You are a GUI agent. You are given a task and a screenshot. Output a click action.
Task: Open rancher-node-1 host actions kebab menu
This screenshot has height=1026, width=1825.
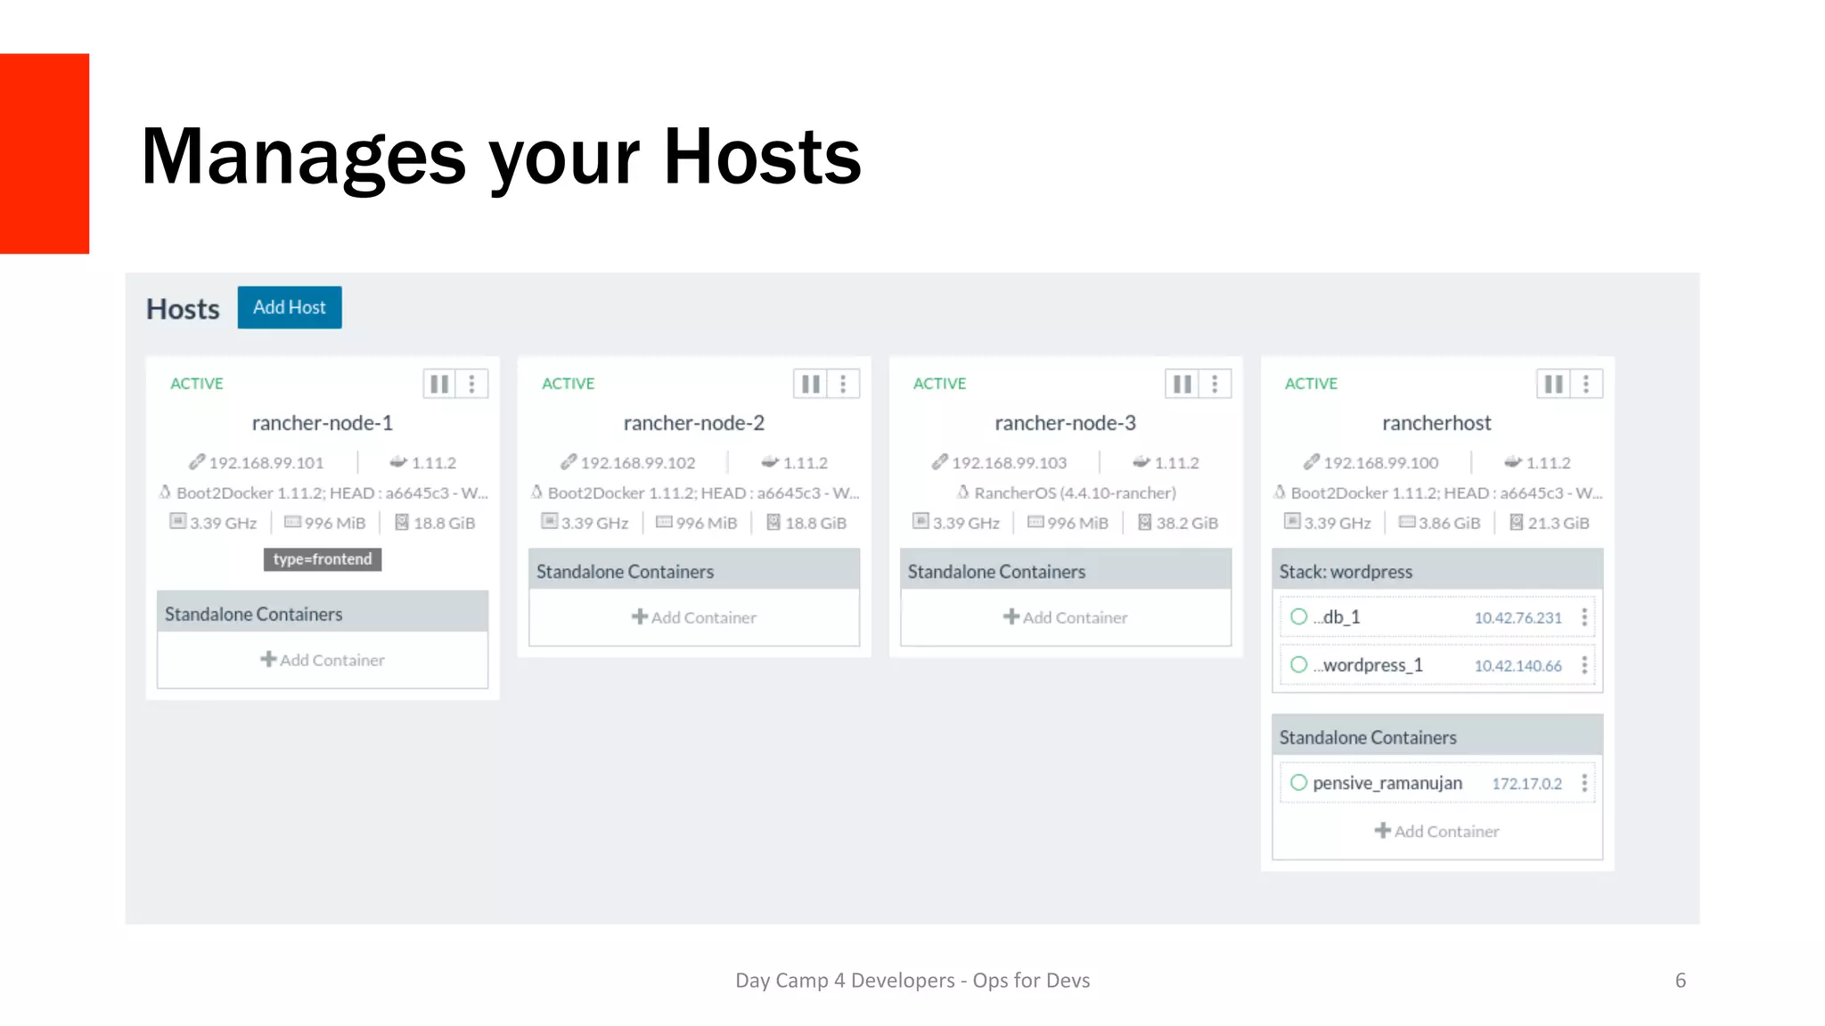point(472,384)
